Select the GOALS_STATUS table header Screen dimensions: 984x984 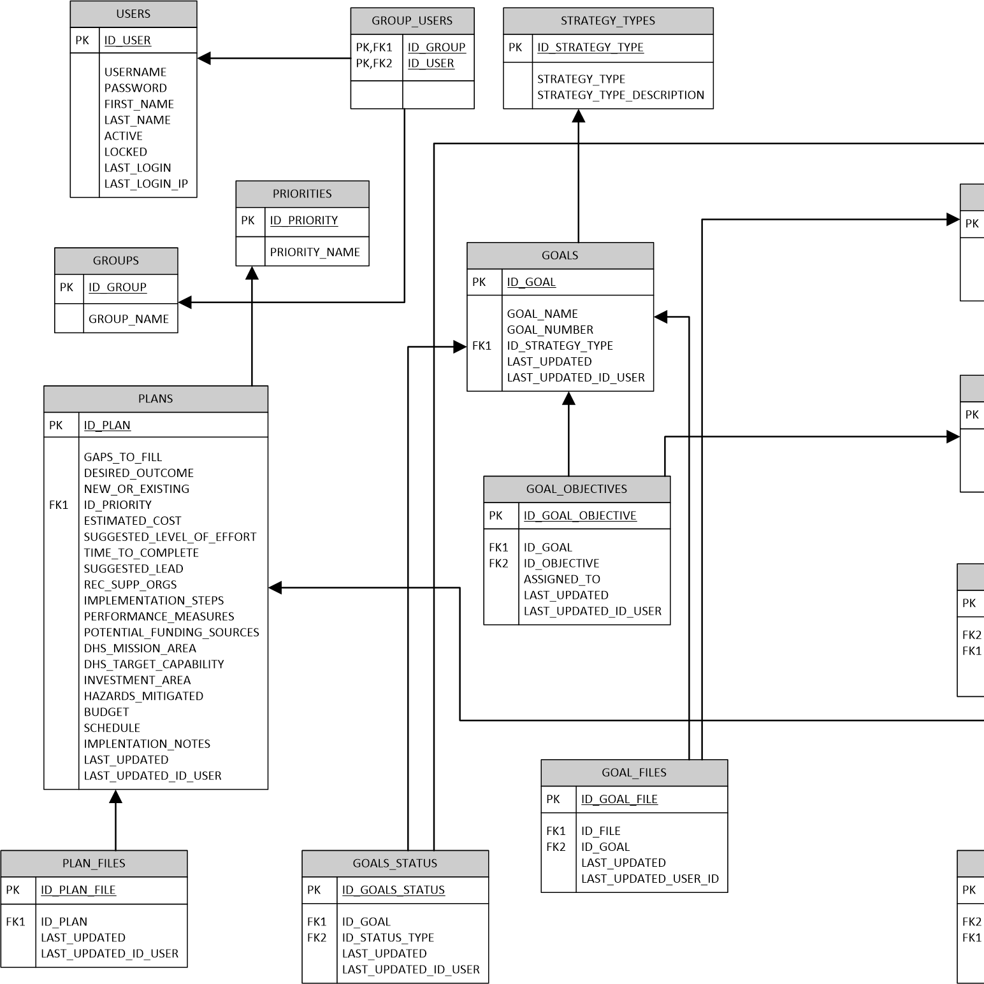pyautogui.click(x=395, y=864)
